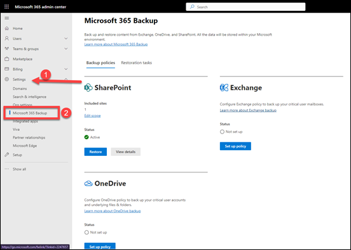Click the Users person icon
The height and width of the screenshot is (250, 351).
7,38
